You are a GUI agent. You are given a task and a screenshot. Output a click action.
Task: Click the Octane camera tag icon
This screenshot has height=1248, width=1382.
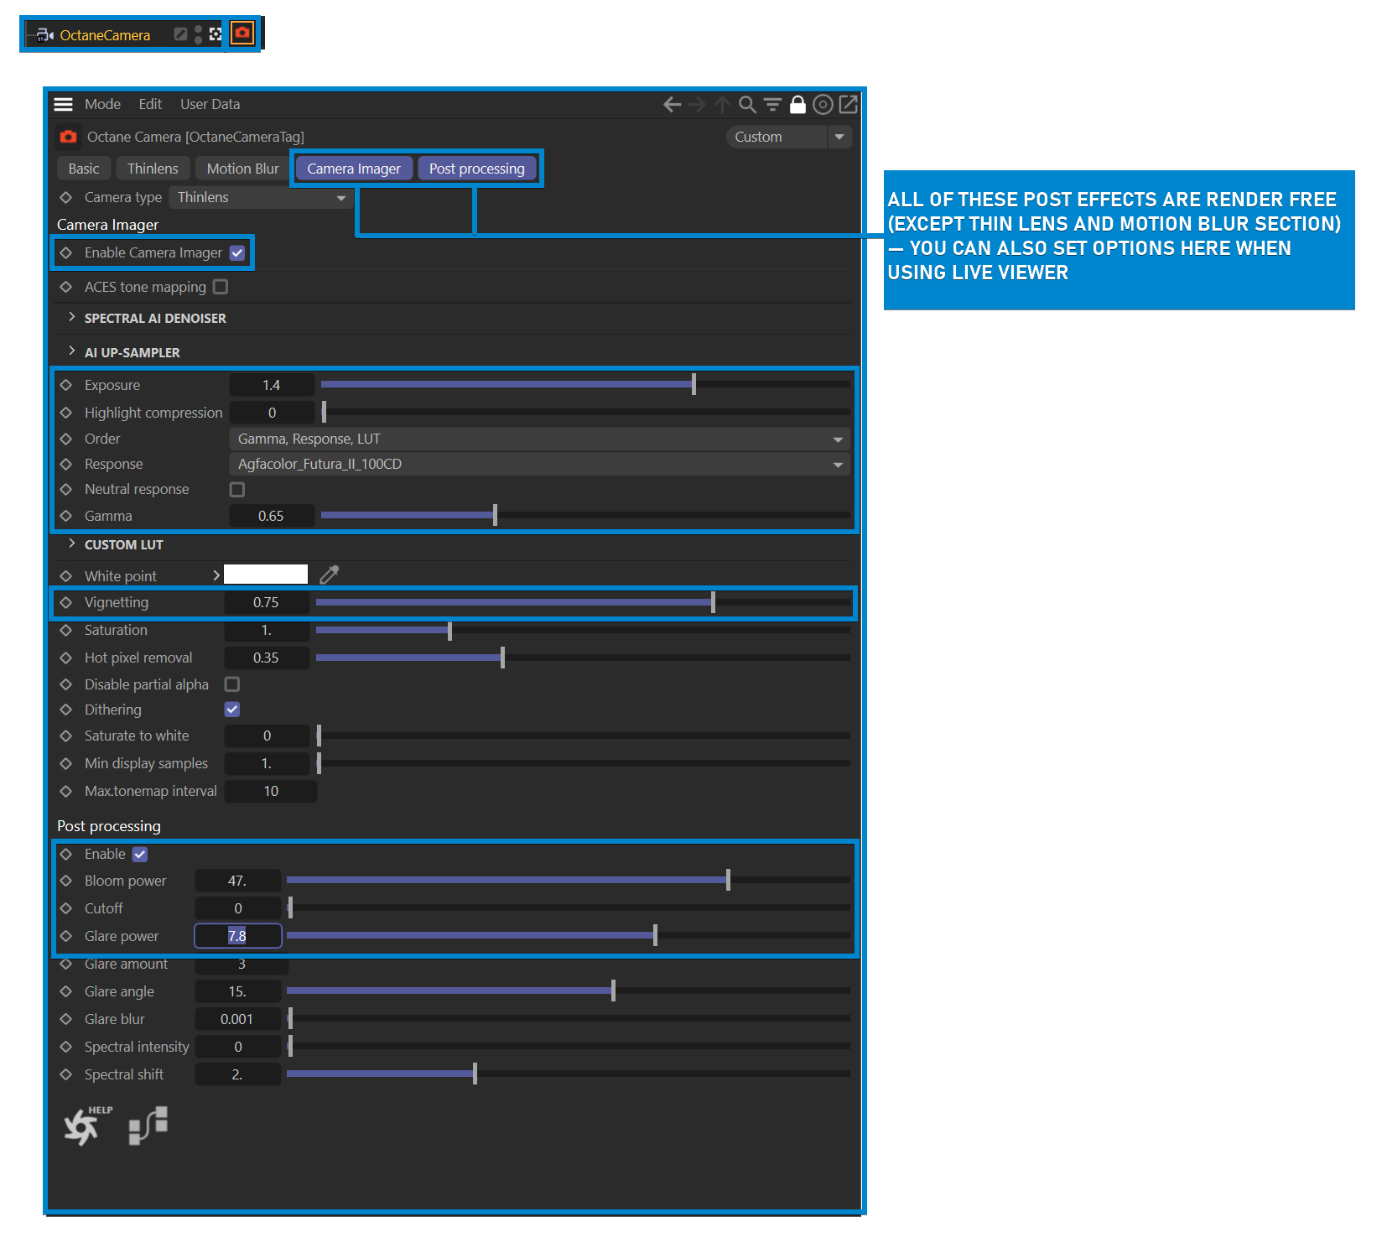(242, 34)
